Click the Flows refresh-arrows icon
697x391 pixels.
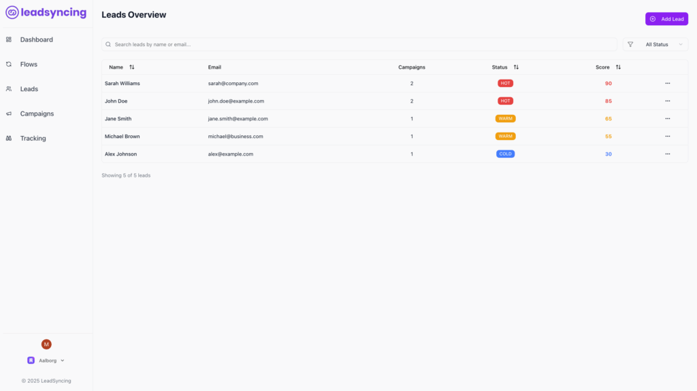coord(8,65)
